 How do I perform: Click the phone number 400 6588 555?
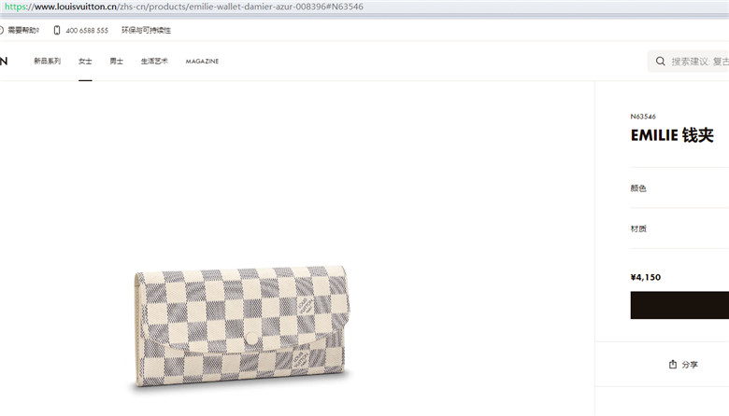(x=87, y=31)
